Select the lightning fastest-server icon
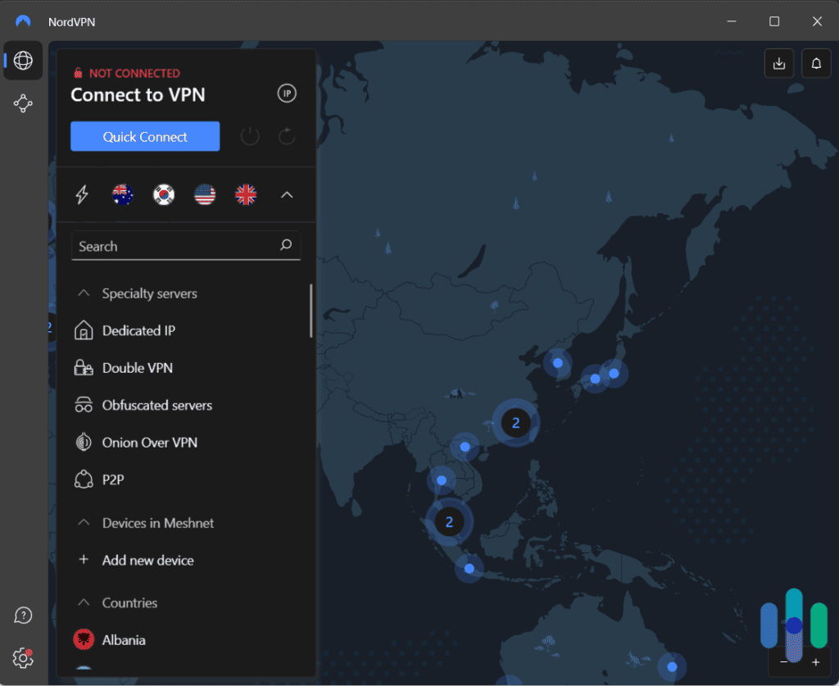Image resolution: width=839 pixels, height=686 pixels. (81, 194)
